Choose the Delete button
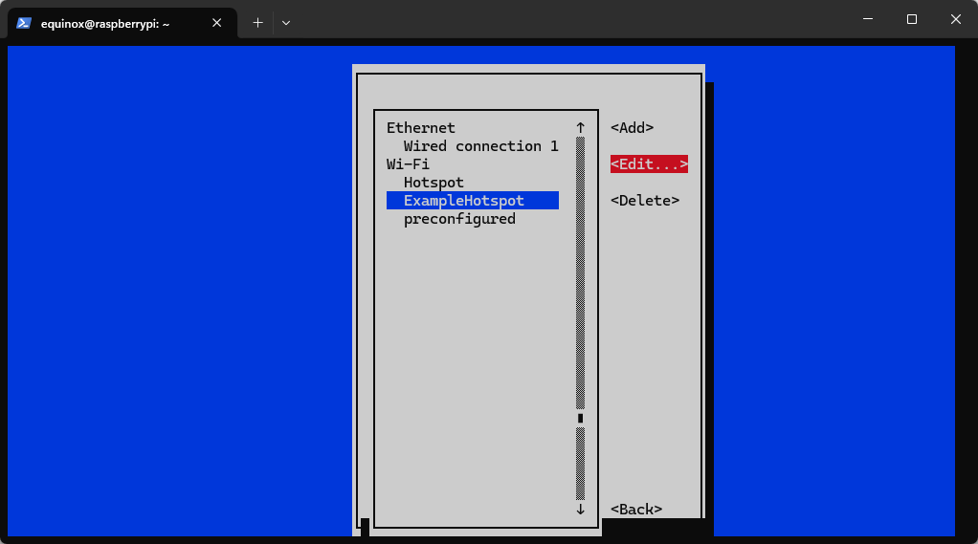Image resolution: width=978 pixels, height=544 pixels. coord(645,201)
